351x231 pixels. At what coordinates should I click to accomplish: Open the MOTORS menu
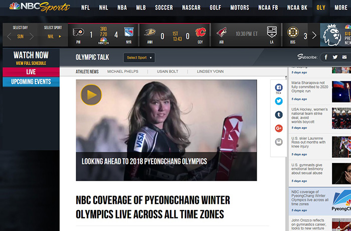coord(240,7)
